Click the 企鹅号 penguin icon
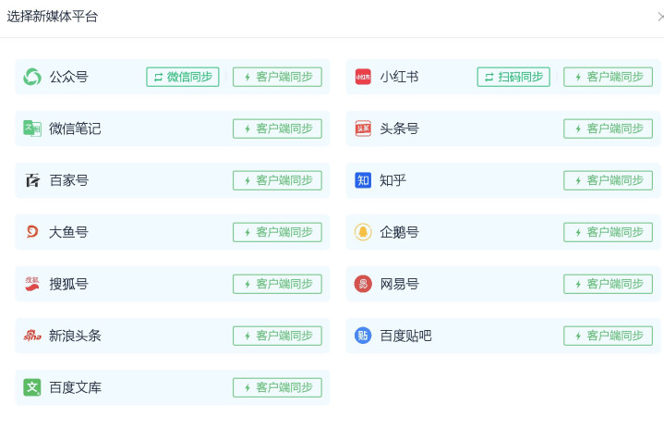 pyautogui.click(x=363, y=232)
